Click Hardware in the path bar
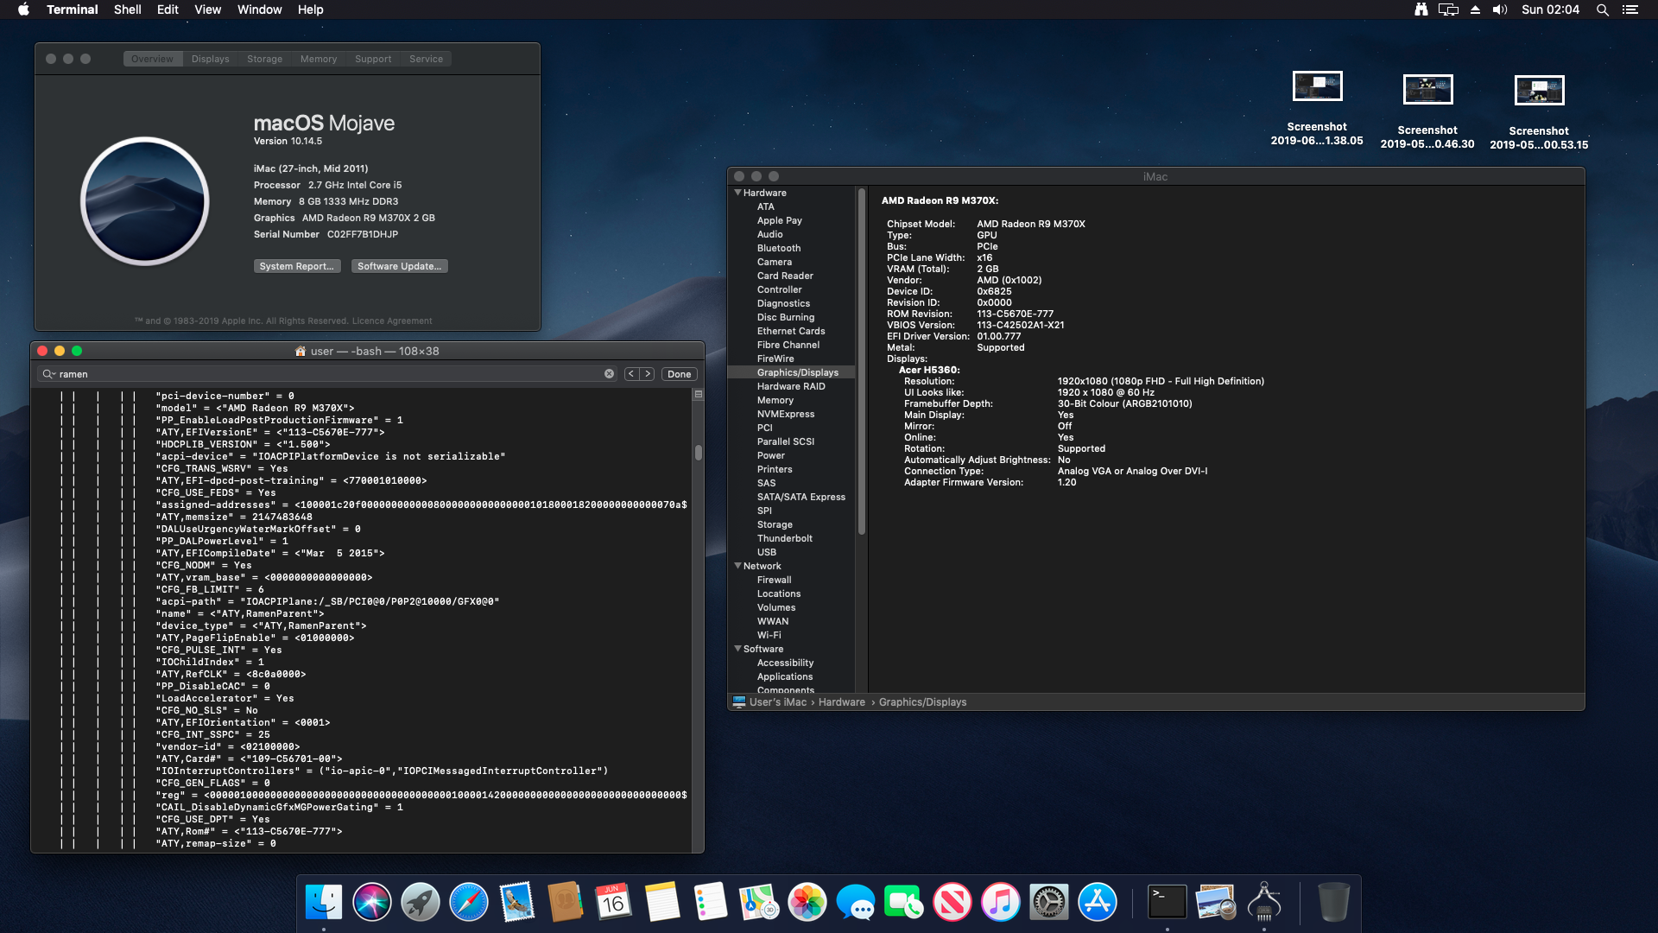The image size is (1658, 933). (842, 702)
